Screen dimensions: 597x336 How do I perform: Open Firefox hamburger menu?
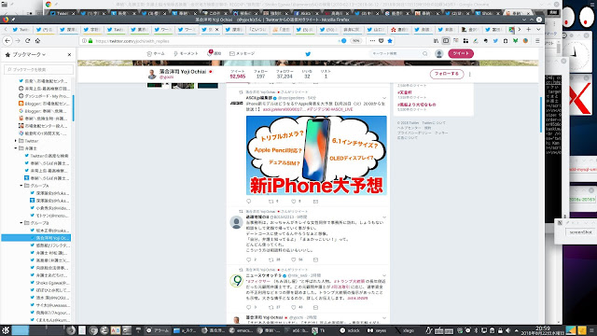pos(537,41)
